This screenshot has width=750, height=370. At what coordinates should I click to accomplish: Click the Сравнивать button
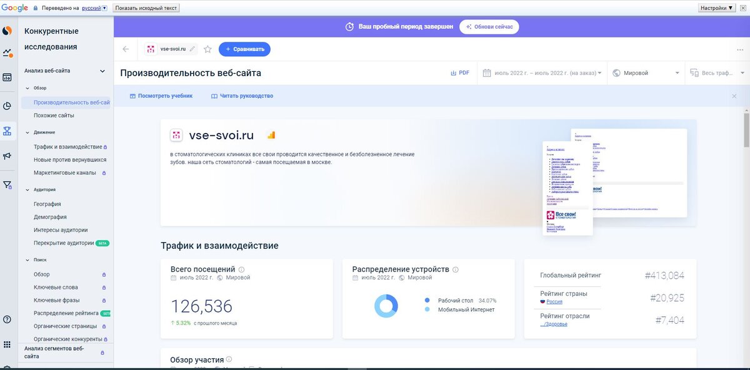[244, 49]
